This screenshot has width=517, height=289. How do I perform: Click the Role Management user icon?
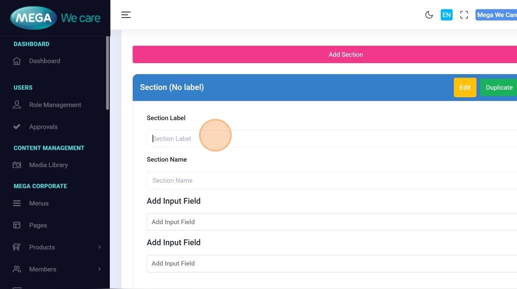[17, 105]
